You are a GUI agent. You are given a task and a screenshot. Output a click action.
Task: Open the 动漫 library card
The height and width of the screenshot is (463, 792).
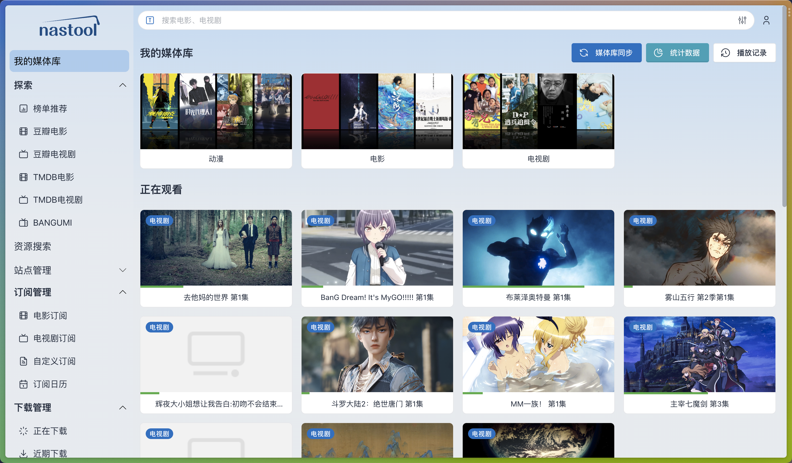click(x=216, y=121)
